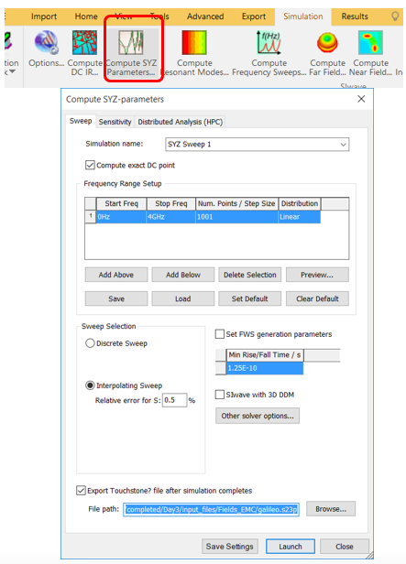Open Other solver options
This screenshot has height=564, width=406.
point(258,416)
